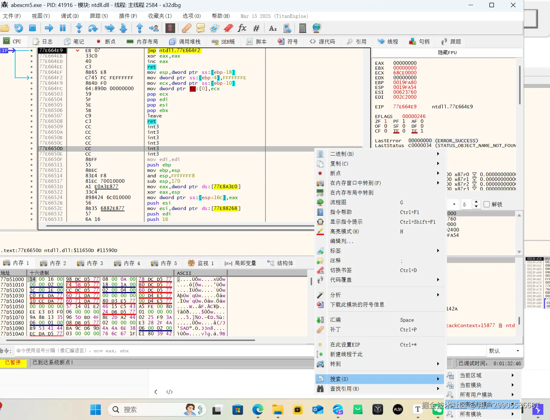The width and height of the screenshot is (550, 420).
Task: Open the calculator toolbar icon
Action: (302, 28)
